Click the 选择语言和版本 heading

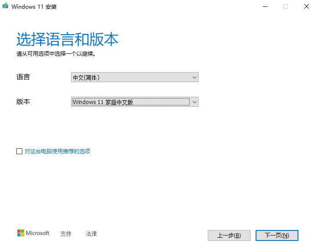[x=67, y=39]
